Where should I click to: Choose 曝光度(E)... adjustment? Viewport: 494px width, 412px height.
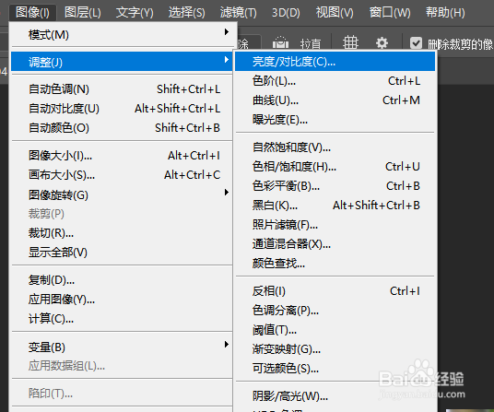[x=335, y=120]
